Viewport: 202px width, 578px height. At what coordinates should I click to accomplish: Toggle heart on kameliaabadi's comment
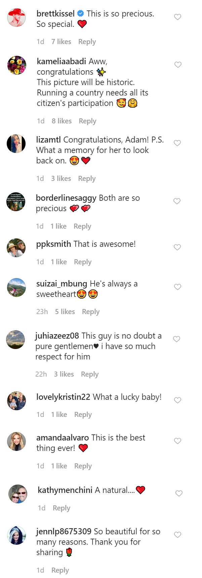click(x=178, y=65)
